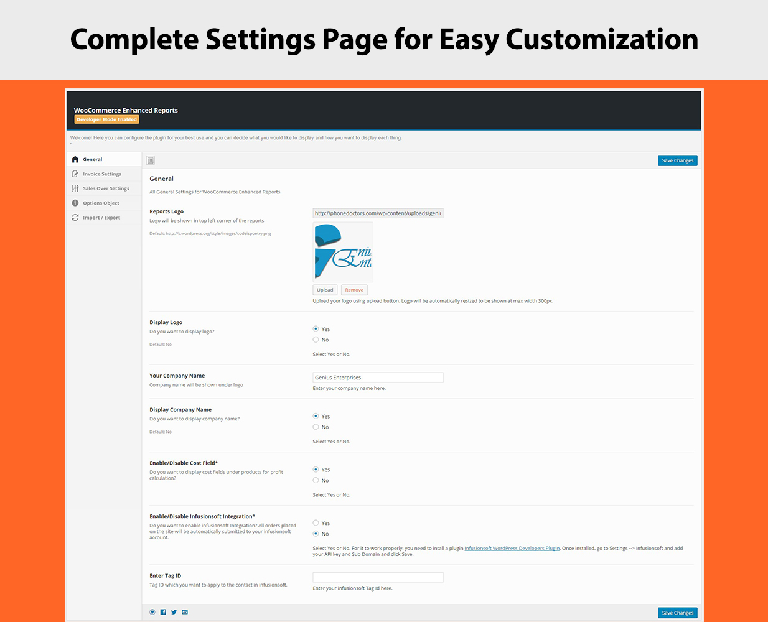Click the Enter Tag ID label

[x=166, y=576]
